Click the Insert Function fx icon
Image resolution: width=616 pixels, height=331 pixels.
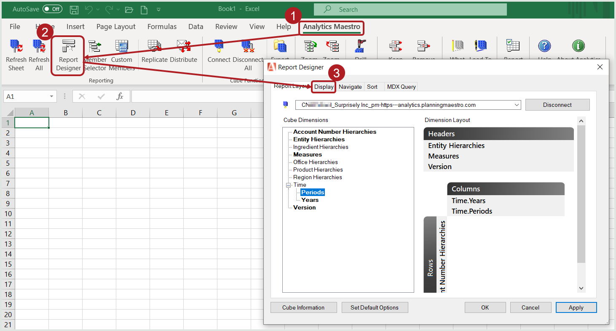(x=120, y=96)
